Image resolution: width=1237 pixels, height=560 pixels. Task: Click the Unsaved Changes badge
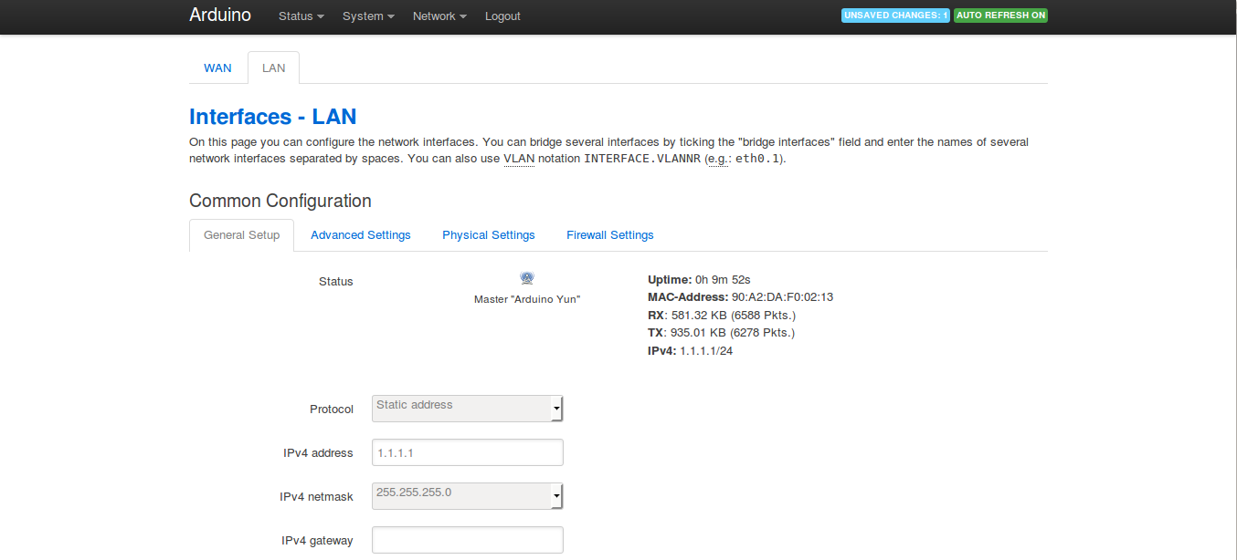pyautogui.click(x=895, y=16)
